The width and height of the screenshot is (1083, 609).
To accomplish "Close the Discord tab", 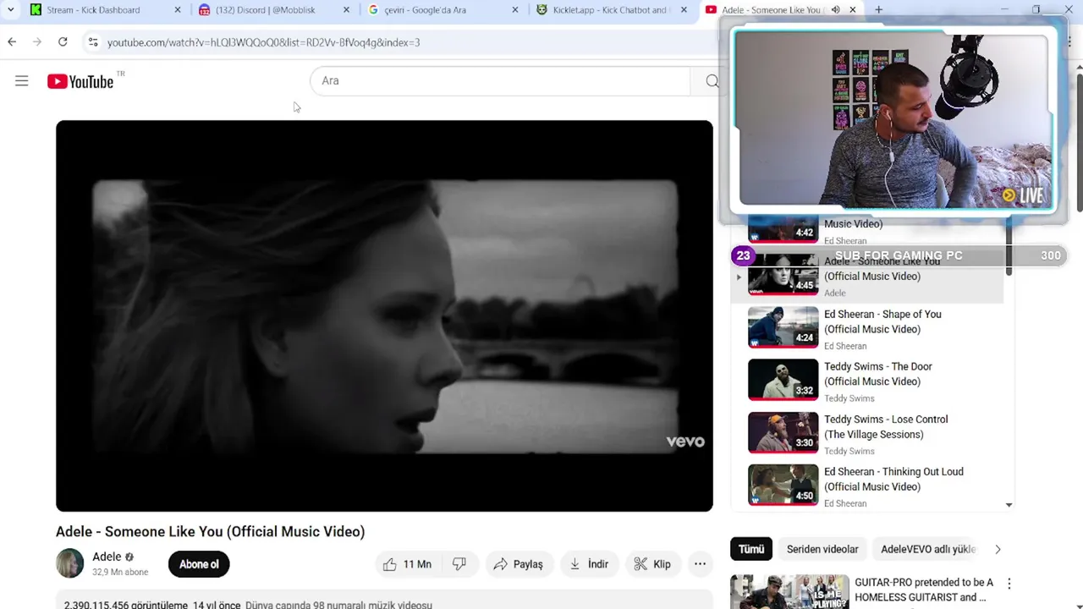I will (x=346, y=10).
